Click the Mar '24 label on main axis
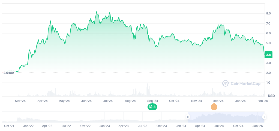Image resolution: width=279 pixels, height=131 pixels. (x=20, y=101)
